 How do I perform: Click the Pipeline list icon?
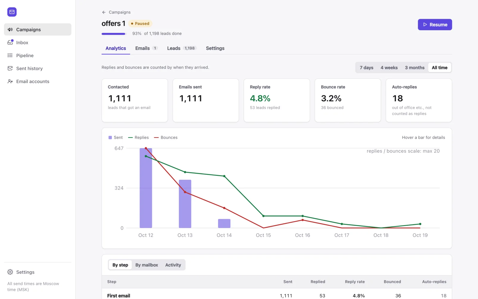pos(10,55)
